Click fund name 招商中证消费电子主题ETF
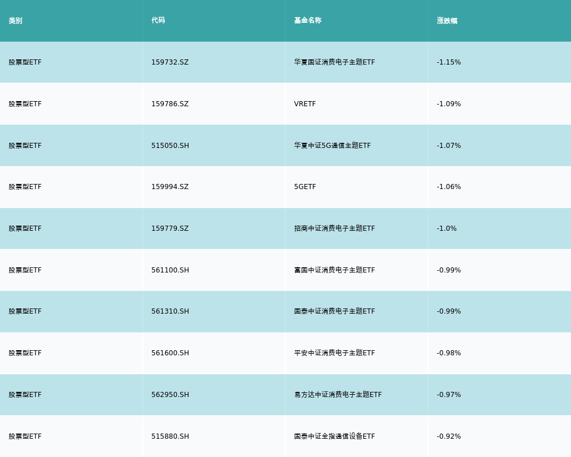Screen dimensions: 571x457 (x=334, y=228)
